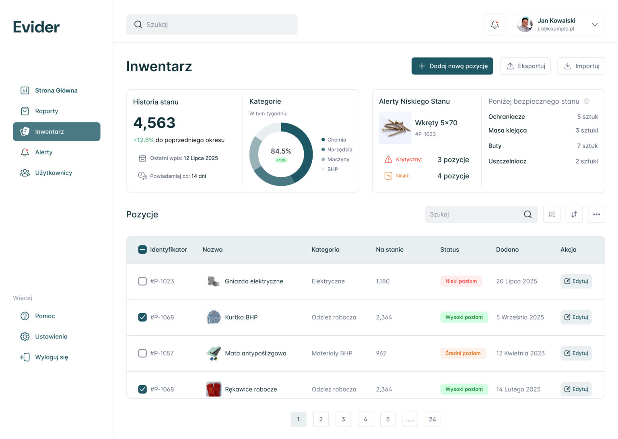Image resolution: width=618 pixels, height=439 pixels.
Task: Click the Chemia legend color dot
Action: click(323, 139)
